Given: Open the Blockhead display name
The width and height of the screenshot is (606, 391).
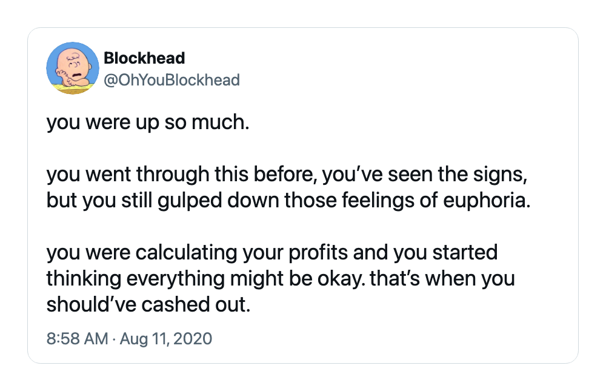Looking at the screenshot, I should coord(145,58).
